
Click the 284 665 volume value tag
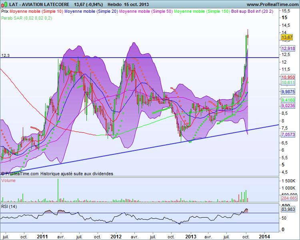289,198
